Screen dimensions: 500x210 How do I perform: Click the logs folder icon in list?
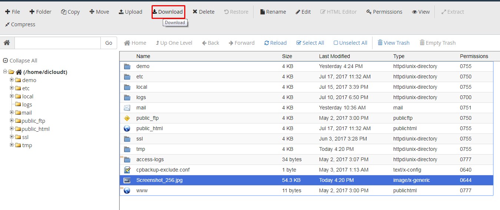pyautogui.click(x=127, y=98)
